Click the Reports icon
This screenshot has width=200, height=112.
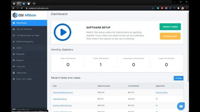(14, 60)
